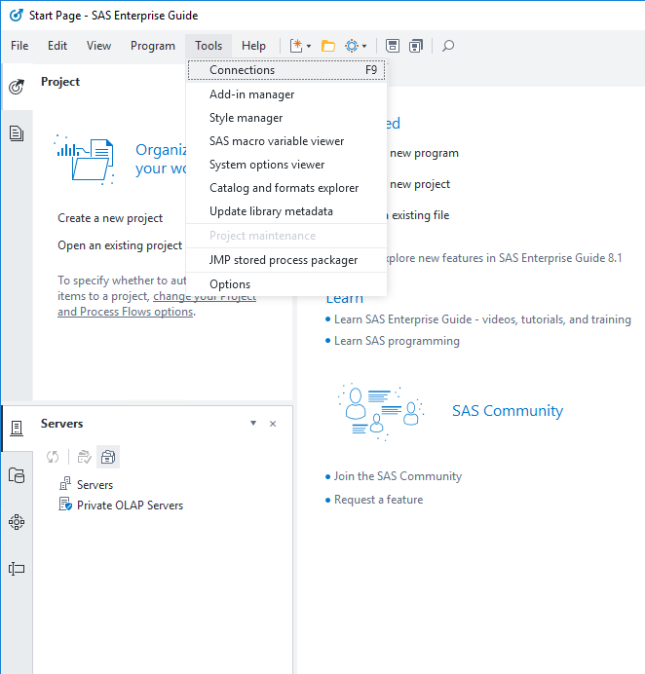Close the Tools menu
Image resolution: width=645 pixels, height=674 pixels.
pos(209,46)
